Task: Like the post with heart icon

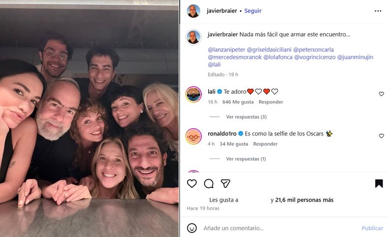Action: click(x=192, y=184)
